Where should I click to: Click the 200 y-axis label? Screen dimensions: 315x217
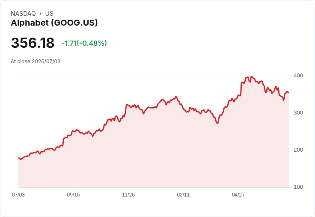pyautogui.click(x=298, y=150)
